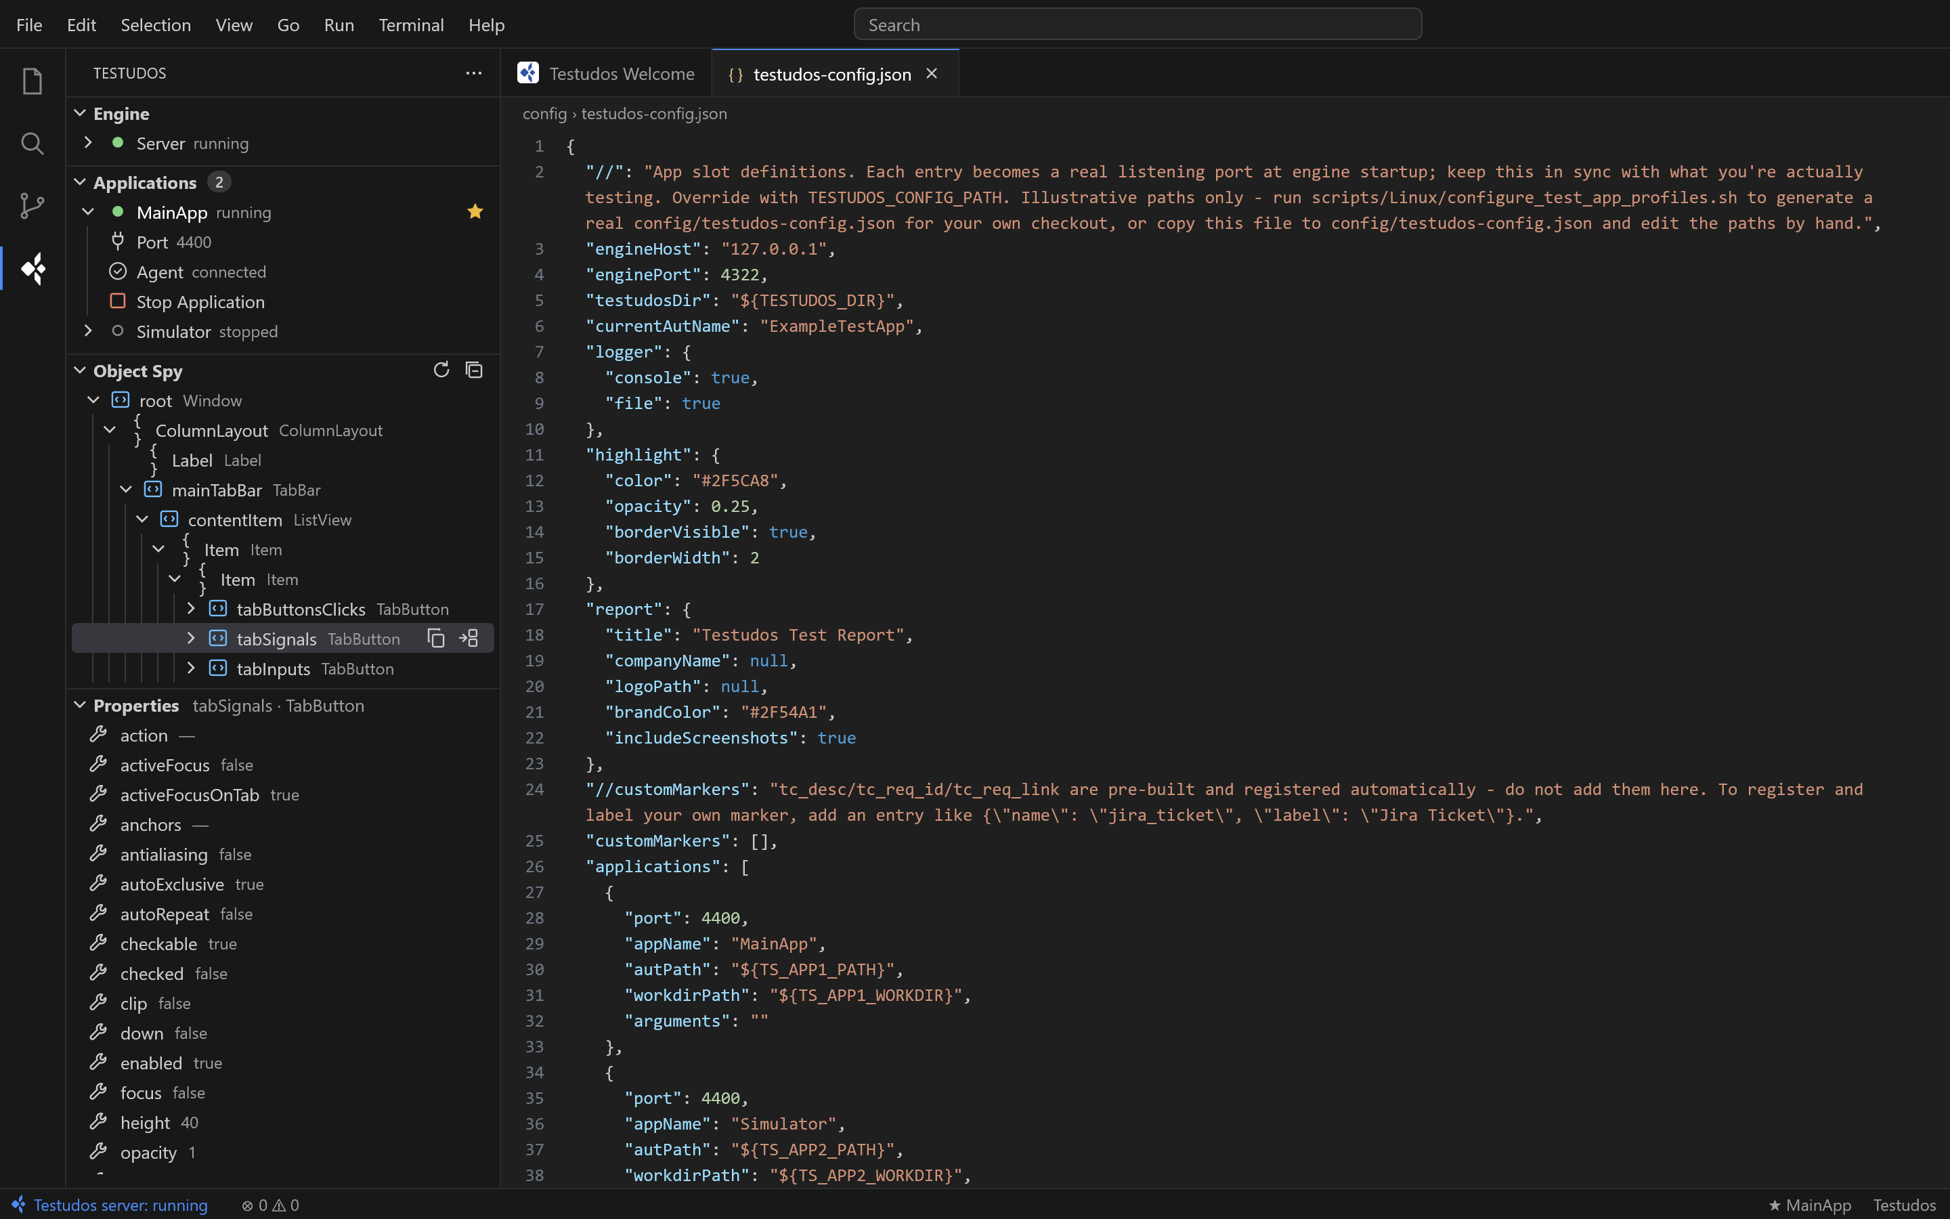Click the Port plug icon
Viewport: 1950px width, 1219px height.
tap(118, 242)
